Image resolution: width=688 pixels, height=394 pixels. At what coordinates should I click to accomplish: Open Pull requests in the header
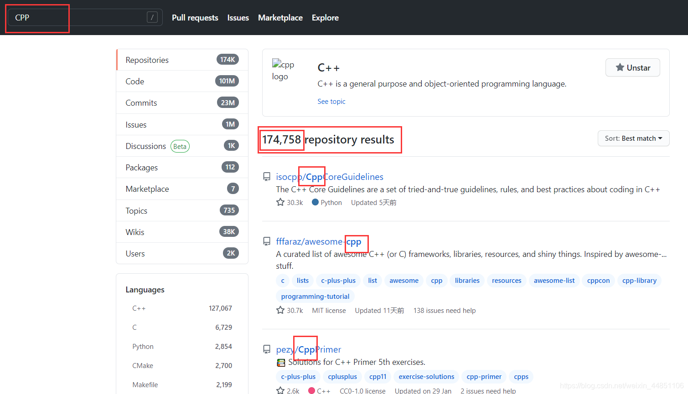[x=195, y=18]
